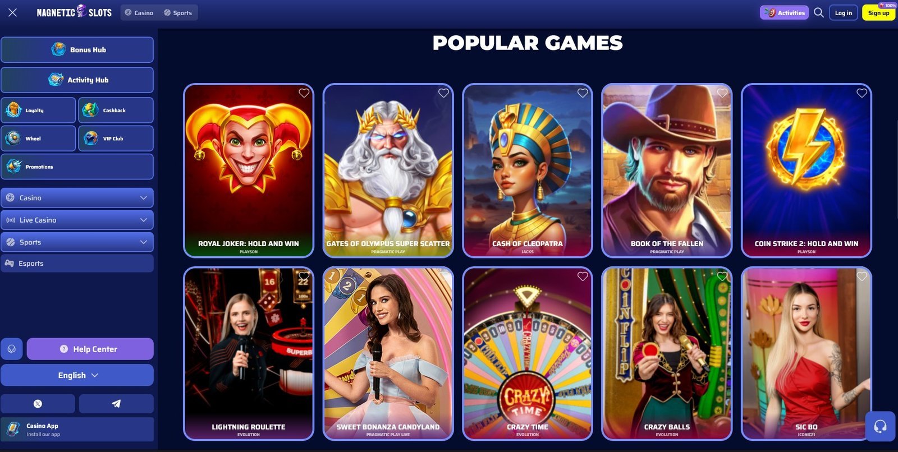Open the Cashback icon tile
This screenshot has height=452, width=898.
(x=116, y=110)
